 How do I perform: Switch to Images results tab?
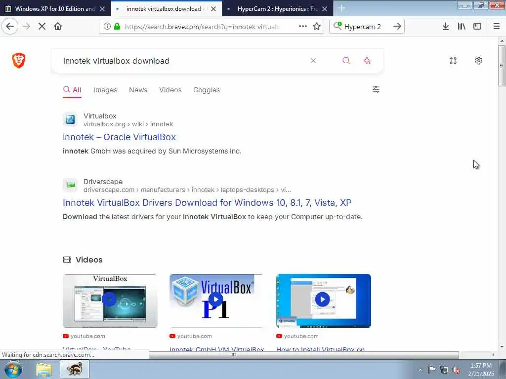click(x=105, y=90)
